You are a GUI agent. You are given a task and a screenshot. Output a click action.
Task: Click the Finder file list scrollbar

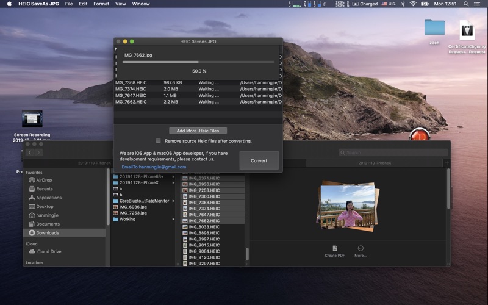click(x=247, y=254)
